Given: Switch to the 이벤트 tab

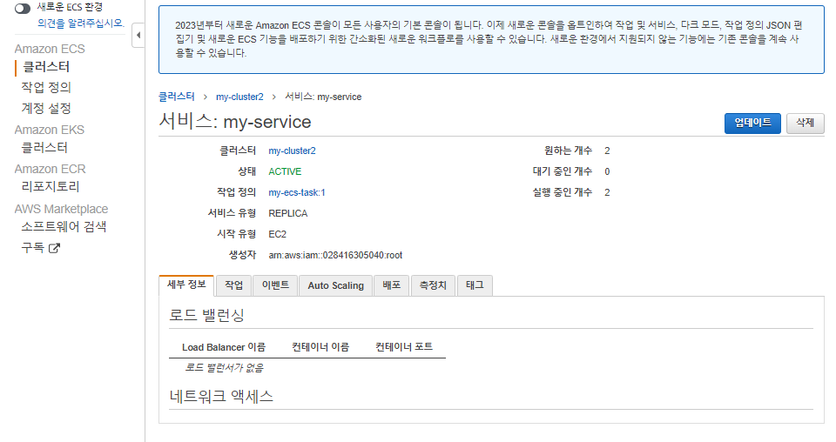Looking at the screenshot, I should click(275, 285).
